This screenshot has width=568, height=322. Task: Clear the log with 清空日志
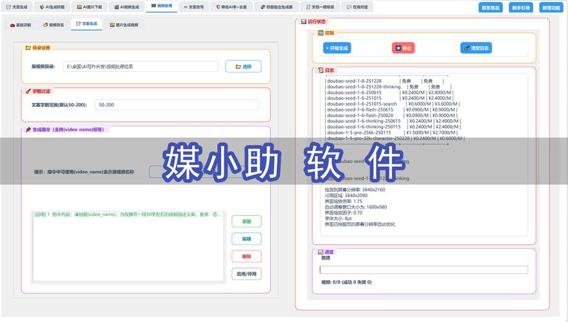tap(476, 48)
